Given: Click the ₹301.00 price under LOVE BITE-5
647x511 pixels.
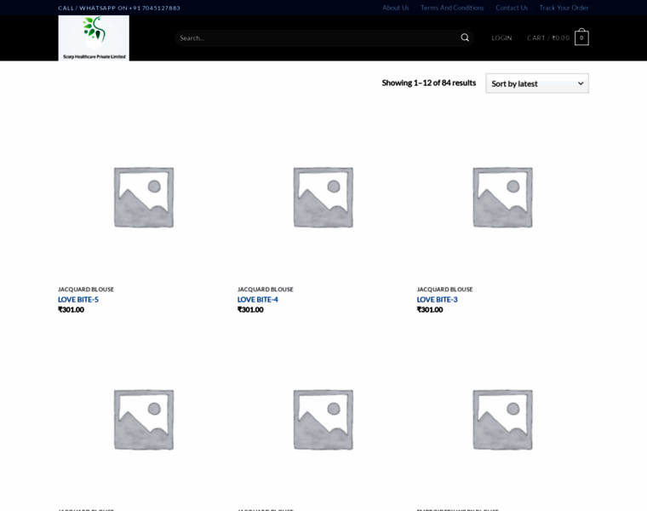Looking at the screenshot, I should point(71,309).
